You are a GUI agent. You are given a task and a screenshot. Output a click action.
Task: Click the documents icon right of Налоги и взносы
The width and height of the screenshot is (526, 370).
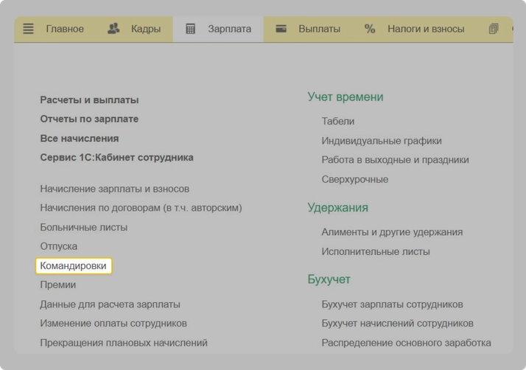tap(494, 29)
